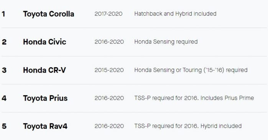The height and width of the screenshot is (140, 268).
Task: Select the Honda CR-V model name
Action: (44, 70)
